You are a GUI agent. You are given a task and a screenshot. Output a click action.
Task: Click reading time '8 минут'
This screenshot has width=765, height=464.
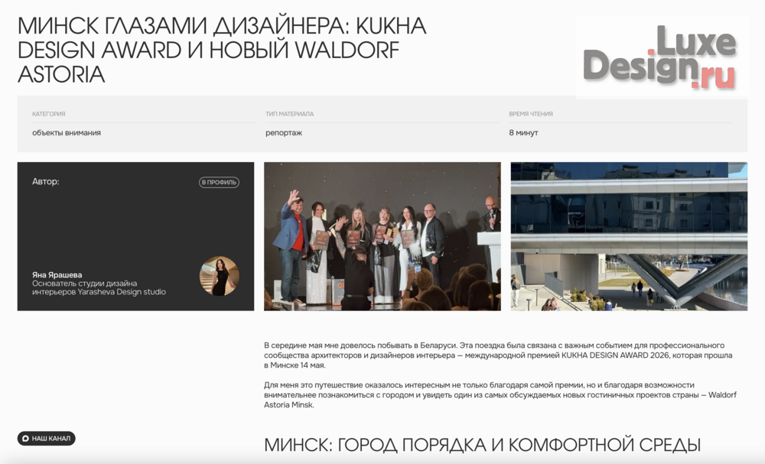[523, 132]
